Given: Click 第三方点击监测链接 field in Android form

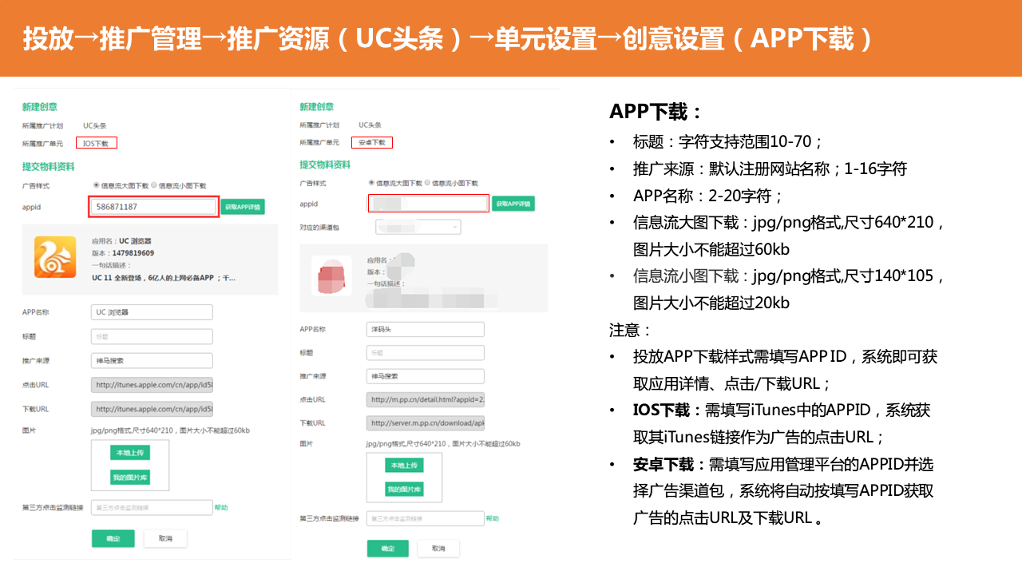Looking at the screenshot, I should [x=426, y=518].
